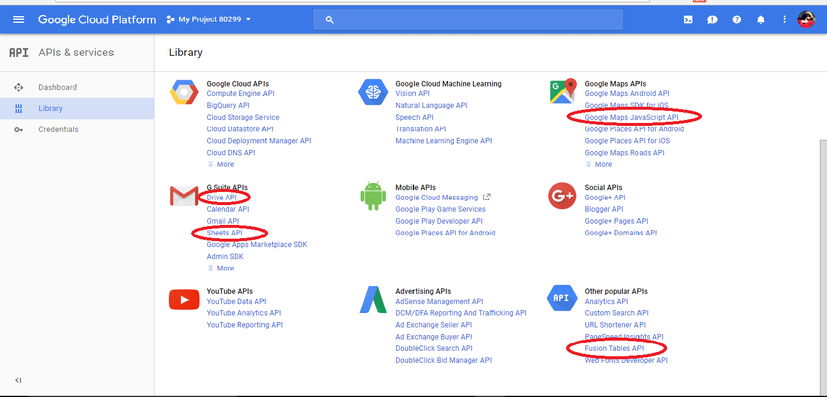Open Calendar API link
The image size is (827, 397).
pos(228,209)
